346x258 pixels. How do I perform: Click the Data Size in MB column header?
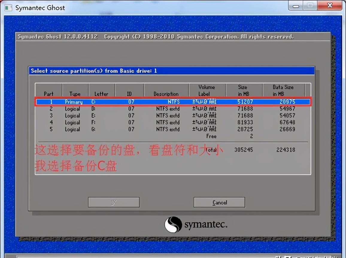(283, 90)
